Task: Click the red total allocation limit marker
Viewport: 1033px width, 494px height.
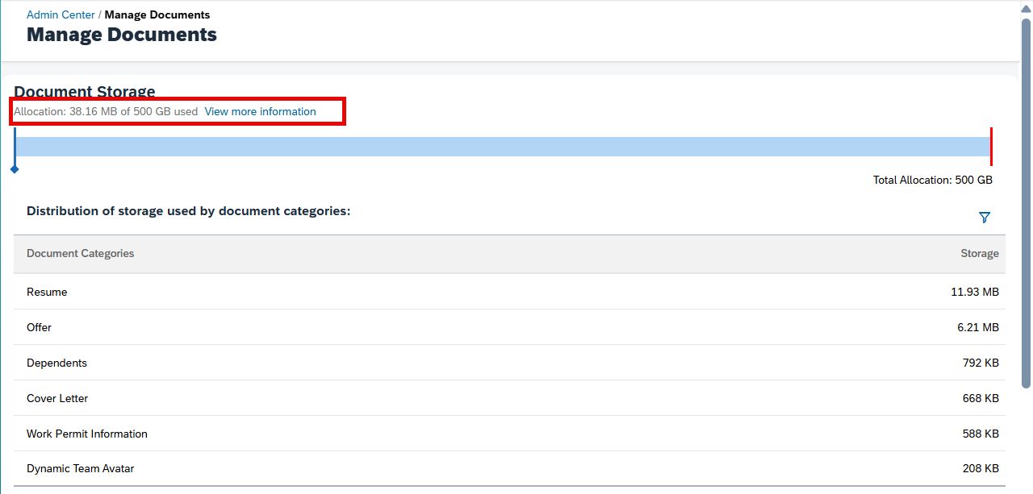Action: [x=991, y=147]
